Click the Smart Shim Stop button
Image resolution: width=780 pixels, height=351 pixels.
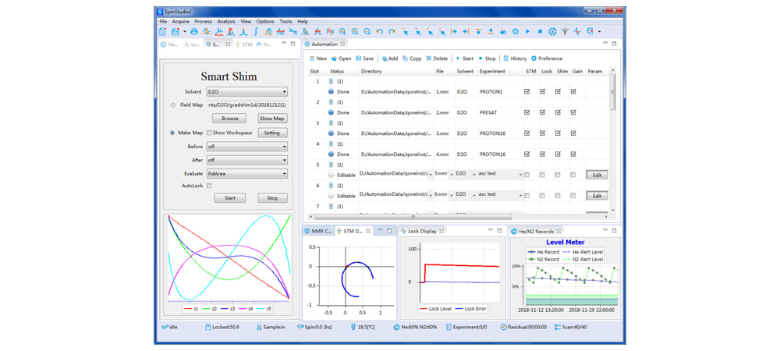coord(272,198)
